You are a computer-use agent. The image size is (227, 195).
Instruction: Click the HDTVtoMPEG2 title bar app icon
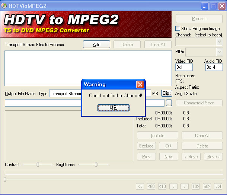pyautogui.click(x=4, y=6)
